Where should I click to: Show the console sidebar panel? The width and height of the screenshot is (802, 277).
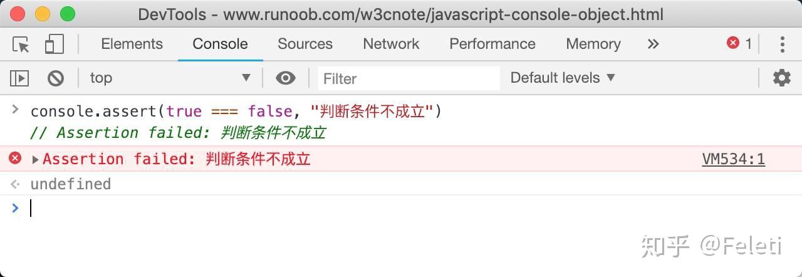tap(19, 78)
